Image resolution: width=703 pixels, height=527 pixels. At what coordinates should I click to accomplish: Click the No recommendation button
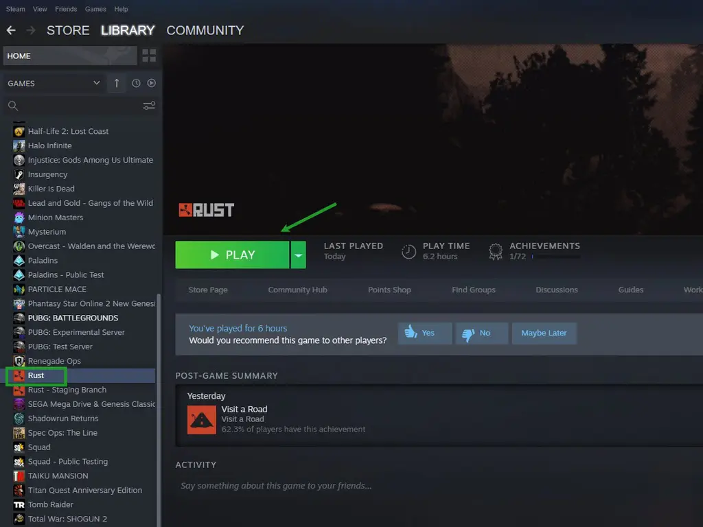click(482, 333)
